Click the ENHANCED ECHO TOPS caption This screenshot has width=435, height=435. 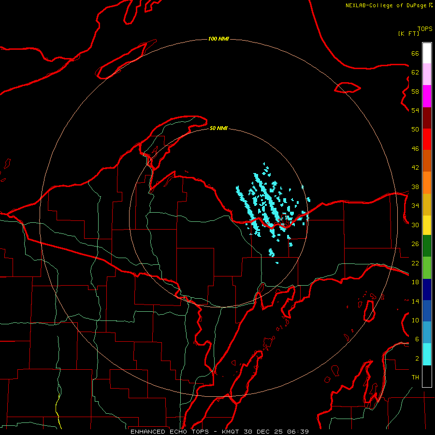point(172,432)
